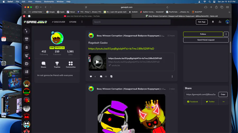The height and width of the screenshot is (133, 238).
Task: Open the Safari File menu
Action: click(x=17, y=2)
